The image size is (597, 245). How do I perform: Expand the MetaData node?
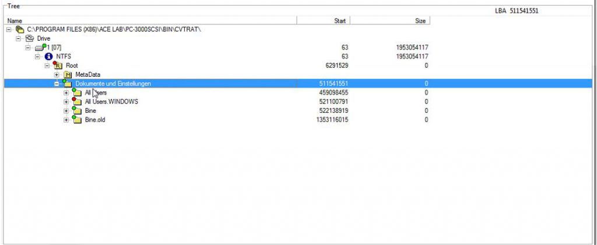pyautogui.click(x=57, y=75)
